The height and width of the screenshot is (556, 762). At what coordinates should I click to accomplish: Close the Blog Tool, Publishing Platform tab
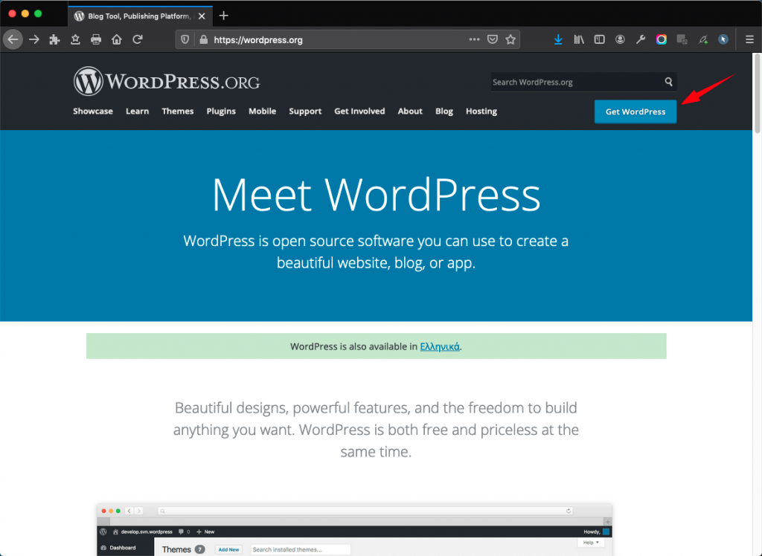(x=202, y=16)
